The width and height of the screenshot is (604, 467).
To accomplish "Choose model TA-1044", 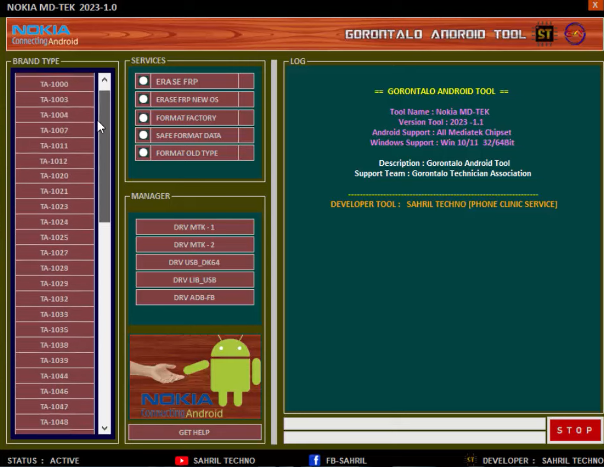I will coord(54,376).
